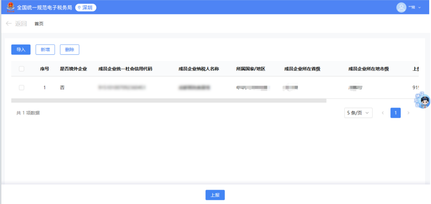Click the 成员企业纳税人名称 column header
Image resolution: width=431 pixels, height=204 pixels.
click(x=199, y=69)
